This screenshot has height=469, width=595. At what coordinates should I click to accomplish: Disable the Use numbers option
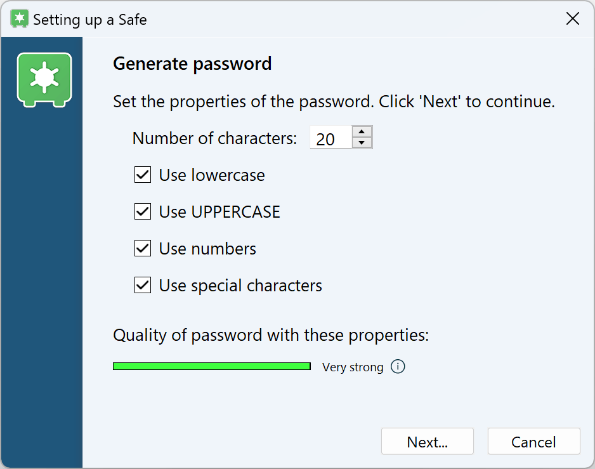pos(143,249)
